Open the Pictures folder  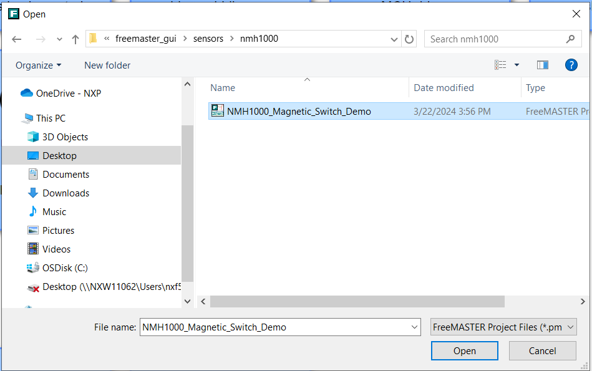[58, 231]
